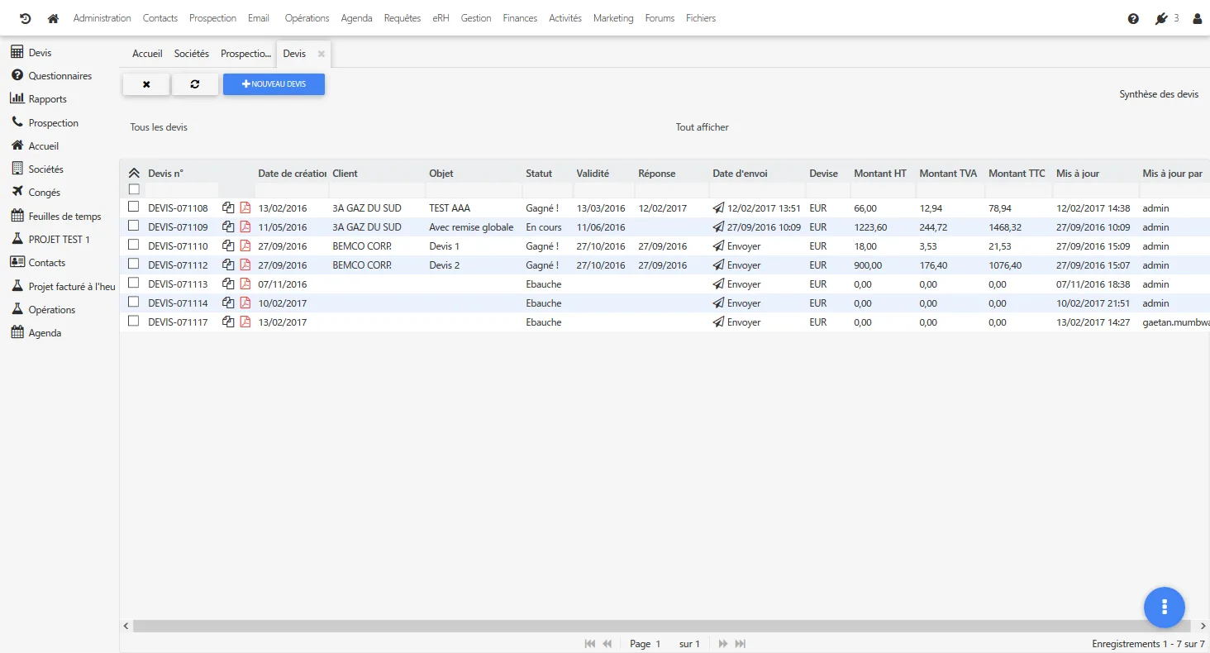Open Synthèse des devis link
Image resolution: width=1210 pixels, height=653 pixels.
click(x=1159, y=94)
